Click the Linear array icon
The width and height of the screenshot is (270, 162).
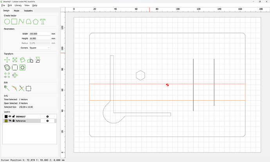(7, 75)
